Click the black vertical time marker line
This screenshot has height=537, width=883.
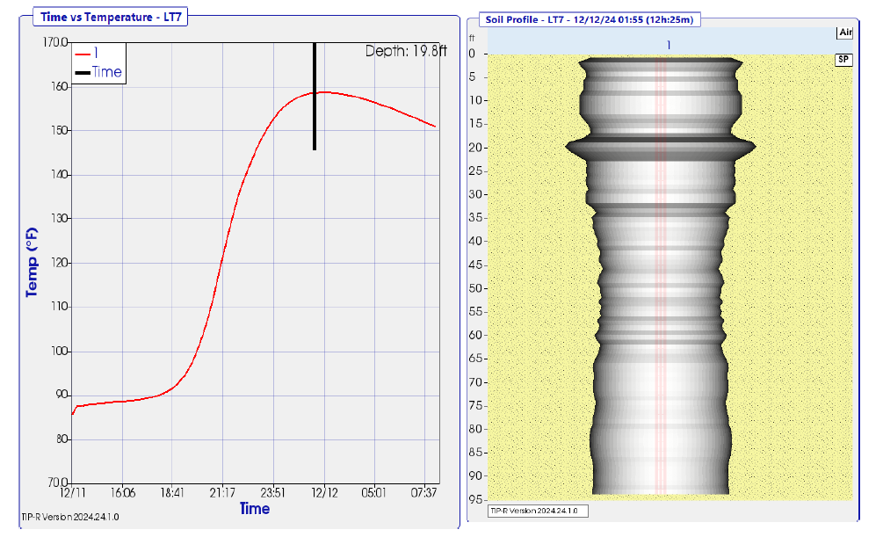(314, 97)
